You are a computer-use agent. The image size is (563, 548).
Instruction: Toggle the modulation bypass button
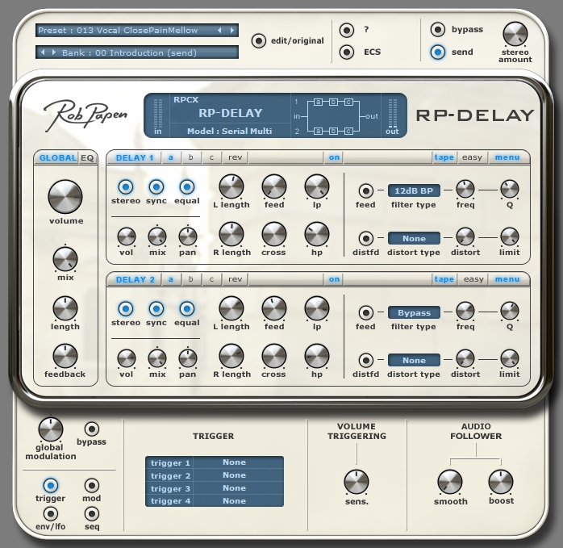pos(92,429)
